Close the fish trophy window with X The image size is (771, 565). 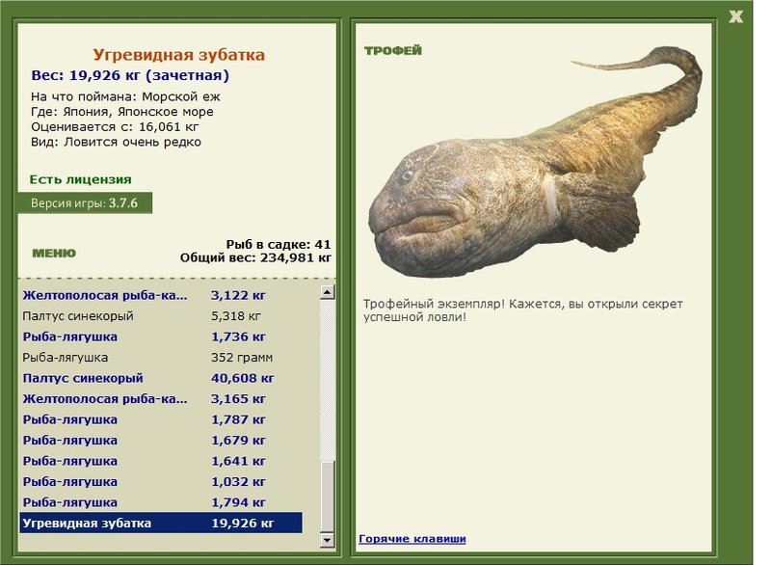(735, 16)
